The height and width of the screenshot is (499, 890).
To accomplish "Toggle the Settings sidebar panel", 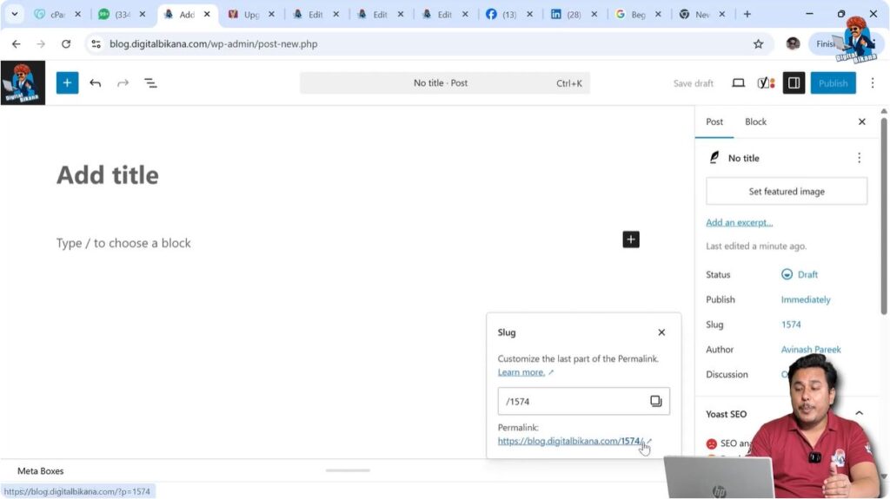I will 794,83.
